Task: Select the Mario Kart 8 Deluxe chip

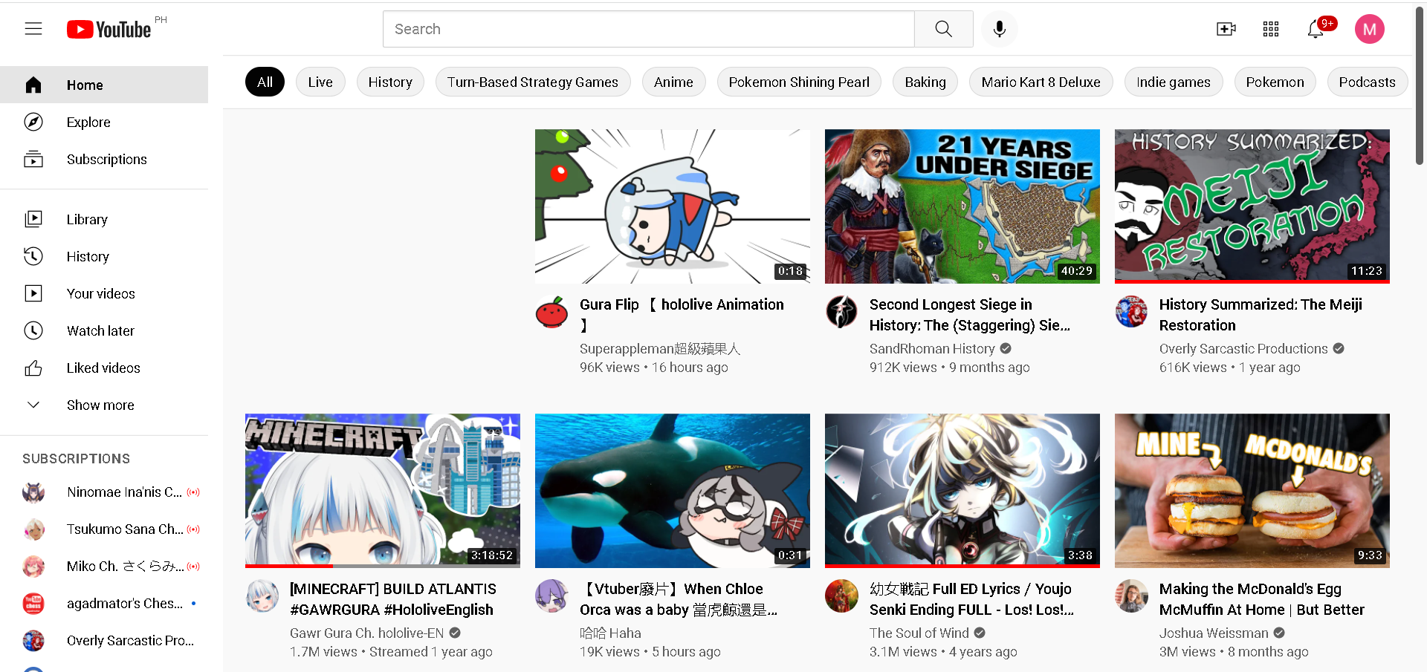Action: 1041,82
